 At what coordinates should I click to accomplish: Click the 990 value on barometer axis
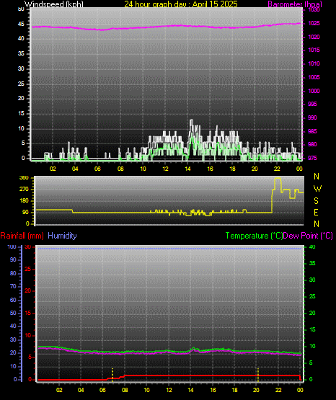point(312,117)
